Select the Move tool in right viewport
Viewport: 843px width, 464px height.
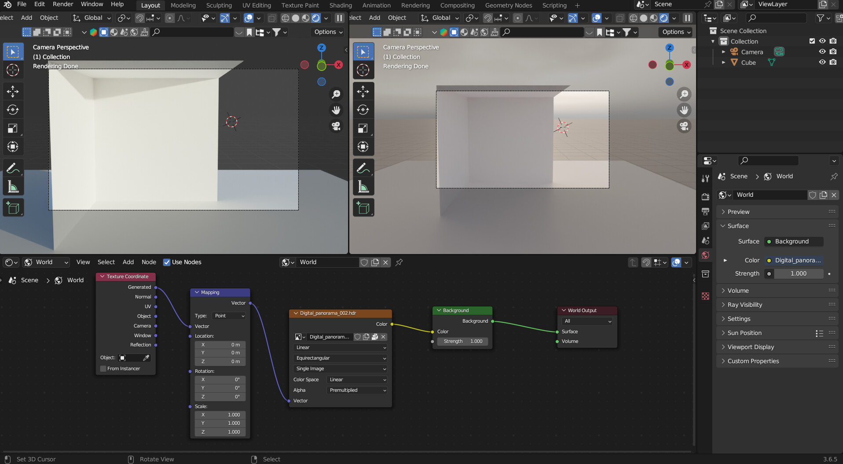point(363,91)
